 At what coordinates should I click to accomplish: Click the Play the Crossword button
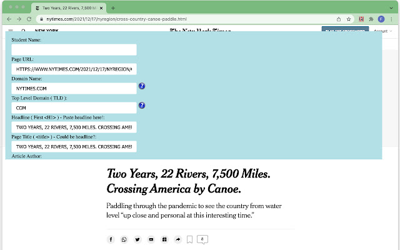pyautogui.click(x=345, y=29)
